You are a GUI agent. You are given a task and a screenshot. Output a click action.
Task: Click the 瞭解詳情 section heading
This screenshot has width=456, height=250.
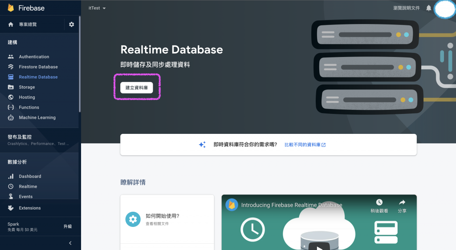click(133, 182)
